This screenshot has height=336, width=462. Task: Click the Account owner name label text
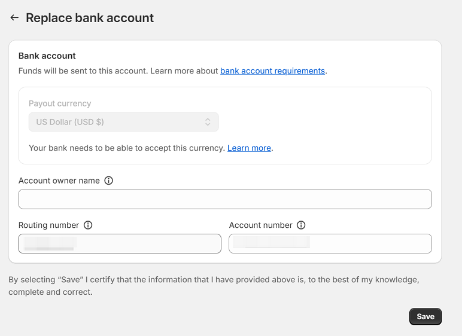click(59, 181)
